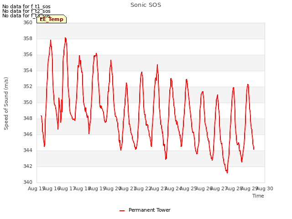Screen dimensions: 292x219
Task: Click the 350 y-axis tick label
Action: [28, 102]
